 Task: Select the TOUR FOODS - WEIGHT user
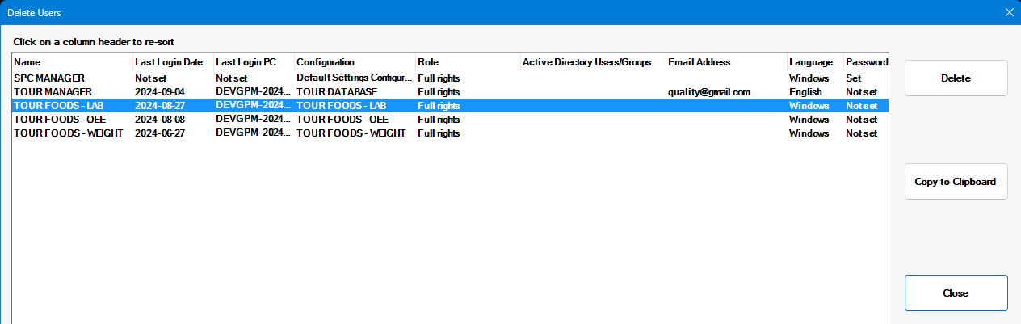[x=68, y=133]
